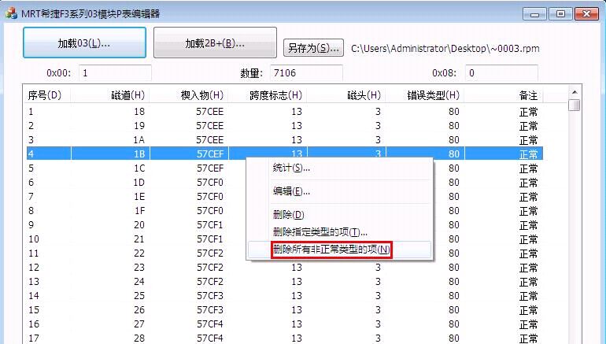Click 楔入物 57CF1 in row 9
The height and width of the screenshot is (344, 606).
(x=210, y=225)
